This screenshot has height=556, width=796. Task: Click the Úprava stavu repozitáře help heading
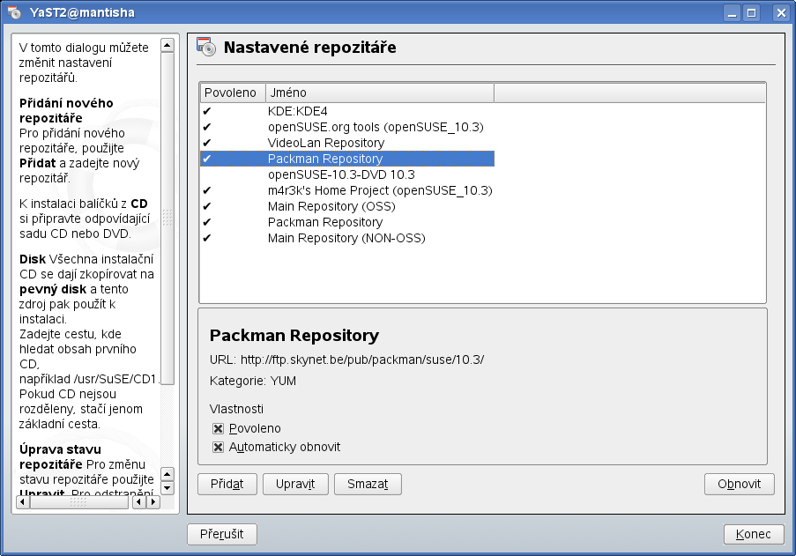60,456
